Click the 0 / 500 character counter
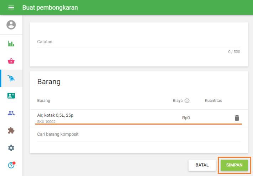The width and height of the screenshot is (253, 176). [234, 52]
